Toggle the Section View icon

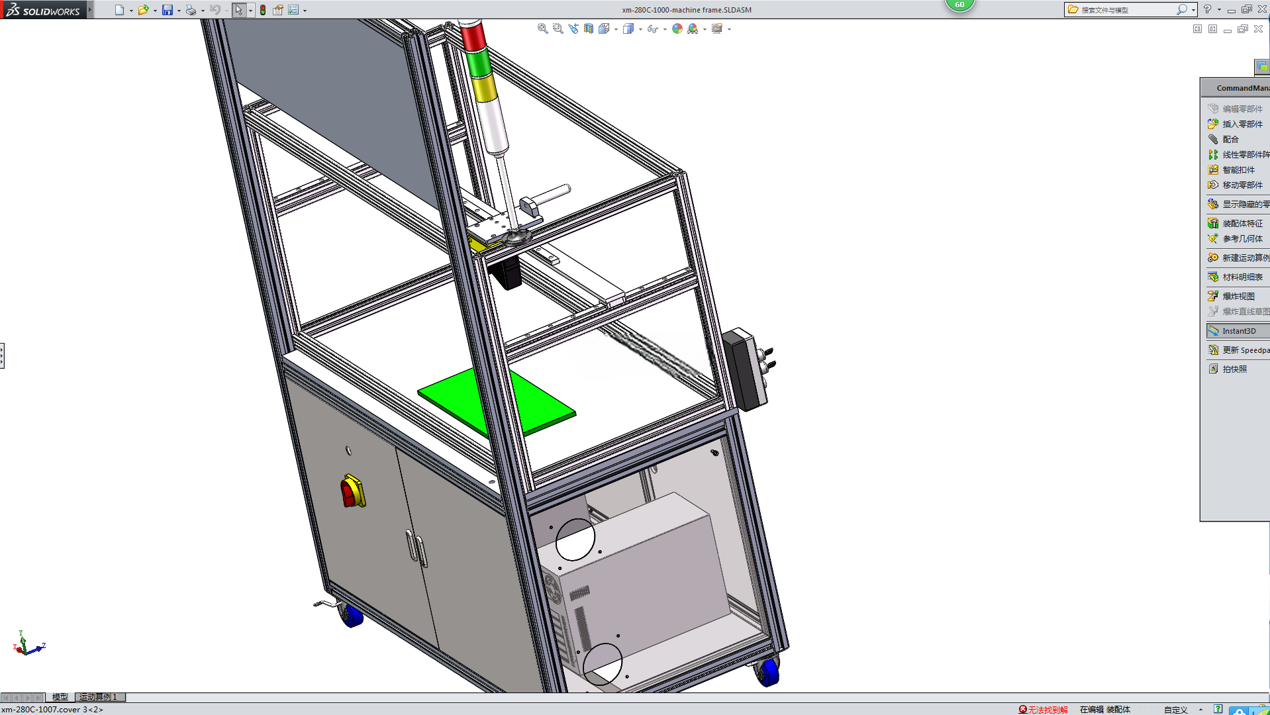pos(589,29)
